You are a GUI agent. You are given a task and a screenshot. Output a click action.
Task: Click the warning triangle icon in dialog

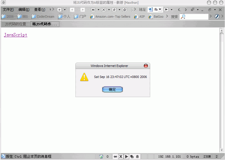click(x=84, y=77)
